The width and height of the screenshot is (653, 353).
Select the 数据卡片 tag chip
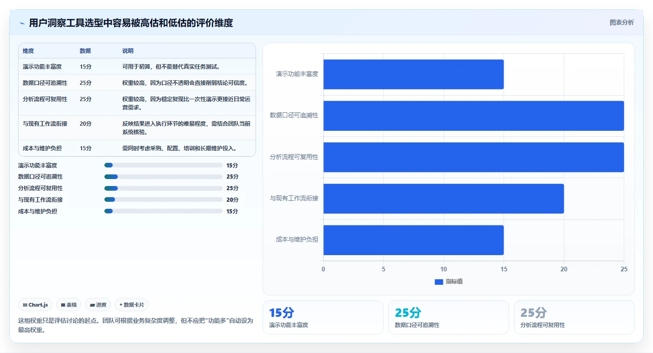pyautogui.click(x=132, y=305)
